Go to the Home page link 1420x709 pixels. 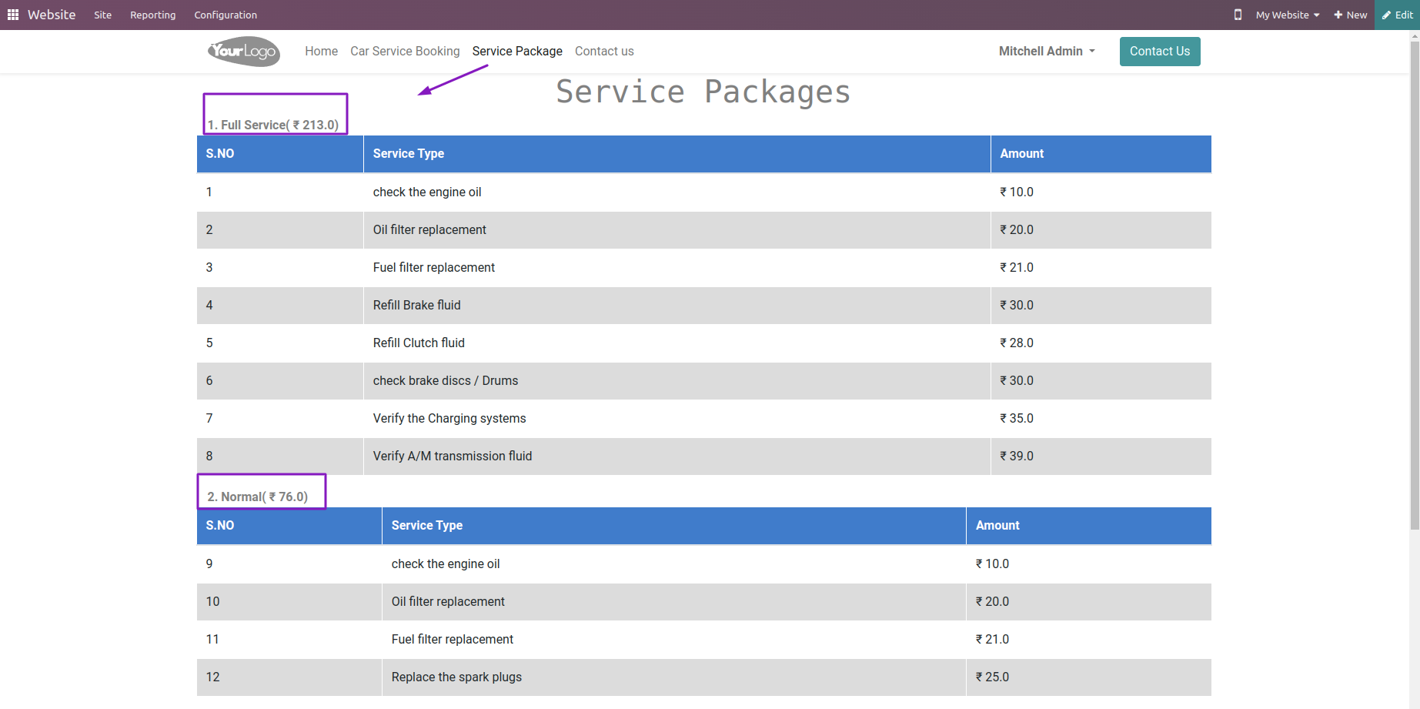coord(321,52)
